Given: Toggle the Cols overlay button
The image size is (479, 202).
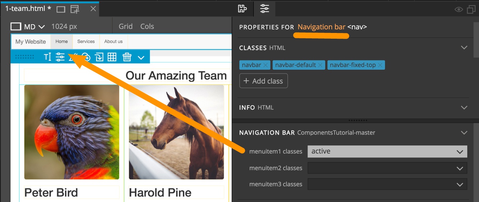Looking at the screenshot, I should click(x=147, y=27).
